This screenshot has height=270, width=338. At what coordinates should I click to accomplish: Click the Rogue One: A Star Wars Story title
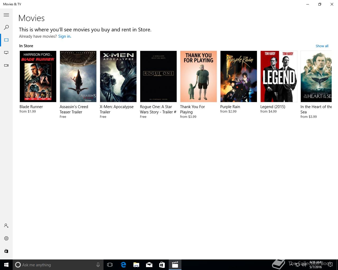point(158,109)
